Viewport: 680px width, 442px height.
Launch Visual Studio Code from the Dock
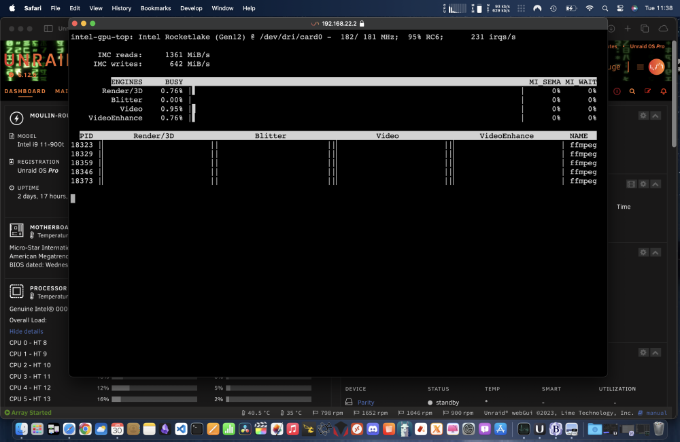point(181,430)
